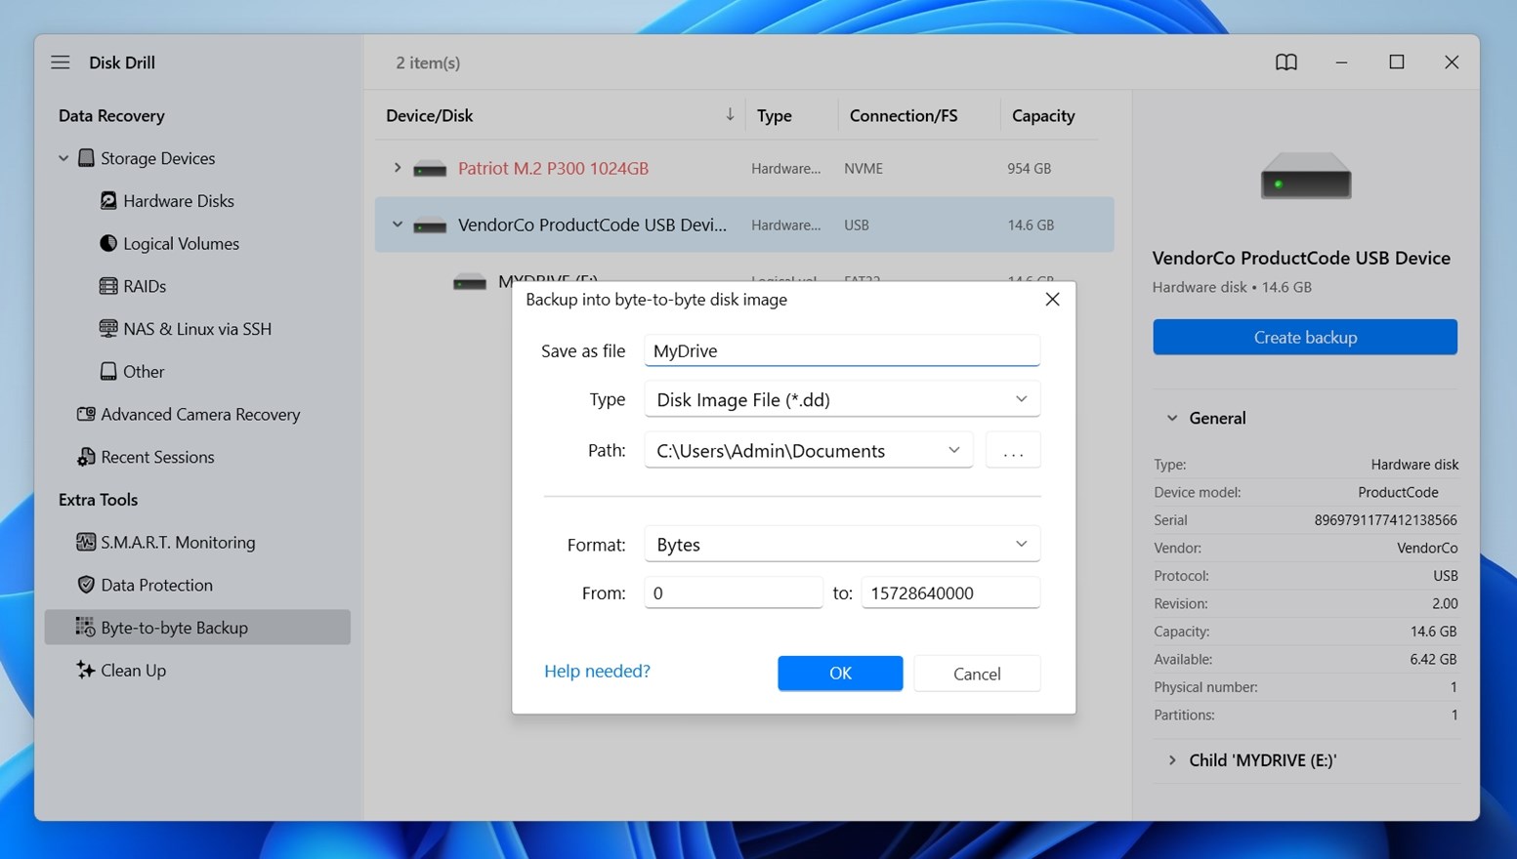Click the Logical Volumes pie icon

point(108,243)
